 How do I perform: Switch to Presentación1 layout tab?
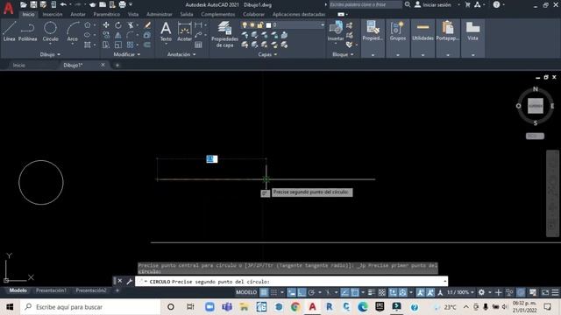point(51,290)
